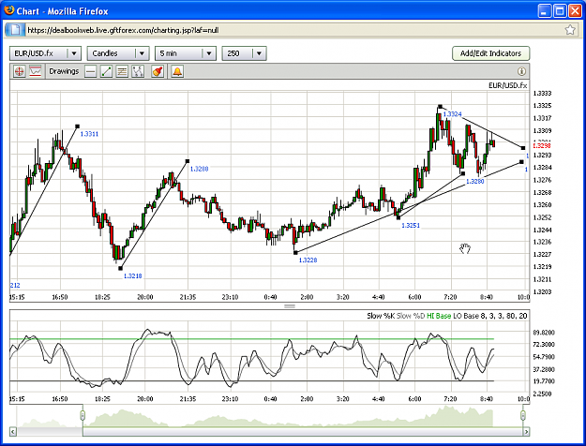Image resolution: width=586 pixels, height=446 pixels.
Task: Click the blue 1.3280 price label
Action: coord(474,181)
